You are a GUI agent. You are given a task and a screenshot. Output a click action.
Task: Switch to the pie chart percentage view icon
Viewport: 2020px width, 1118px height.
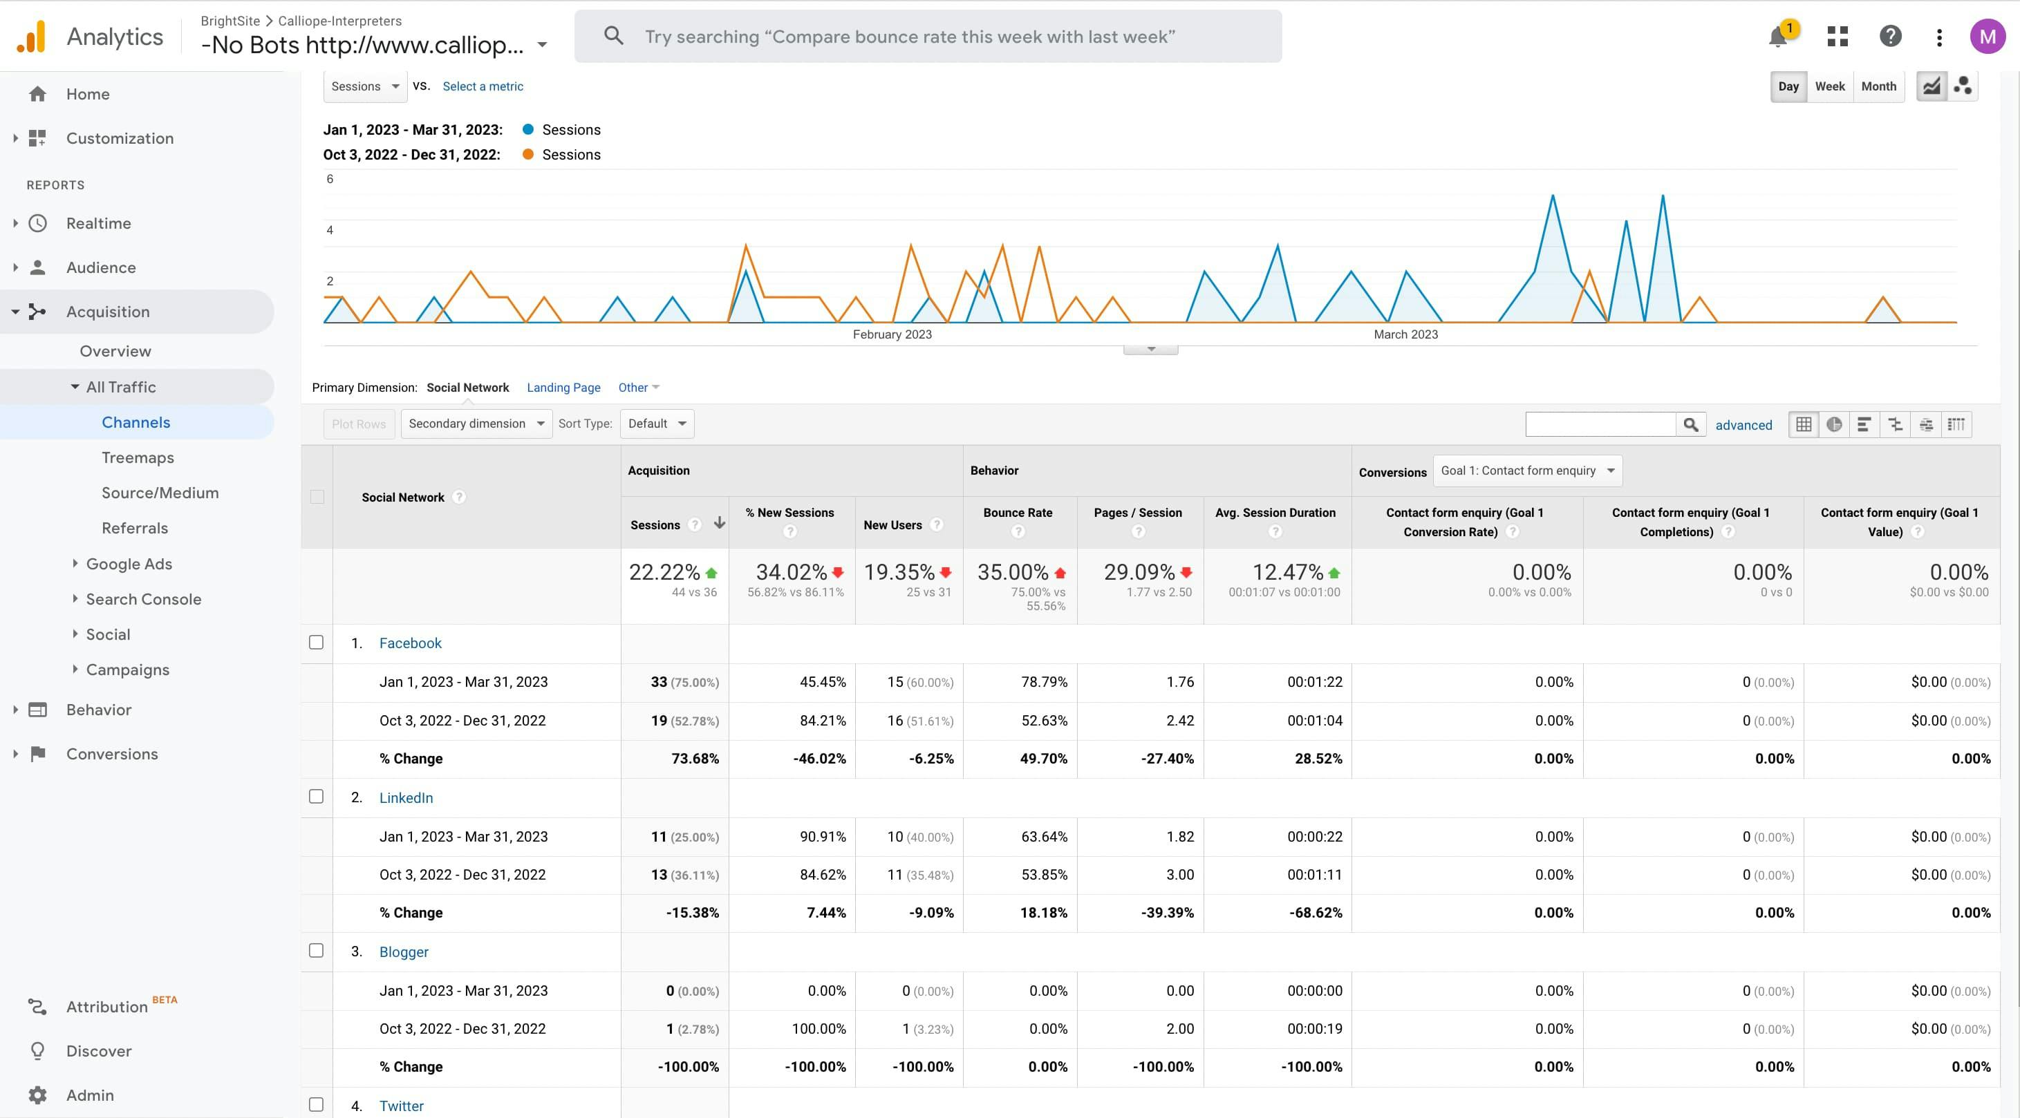1833,425
